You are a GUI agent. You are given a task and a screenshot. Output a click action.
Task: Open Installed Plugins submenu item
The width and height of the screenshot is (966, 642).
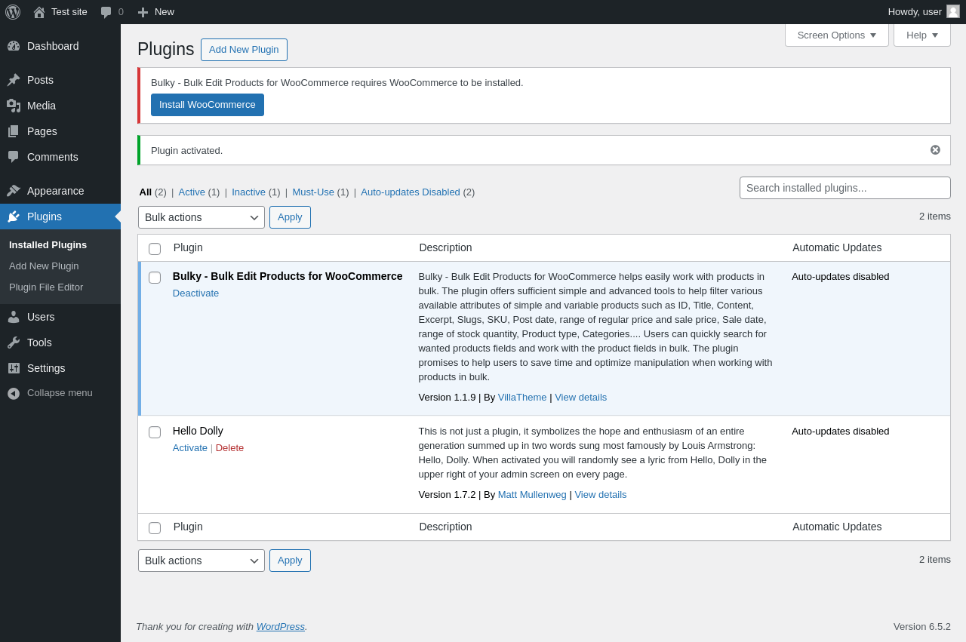48,245
